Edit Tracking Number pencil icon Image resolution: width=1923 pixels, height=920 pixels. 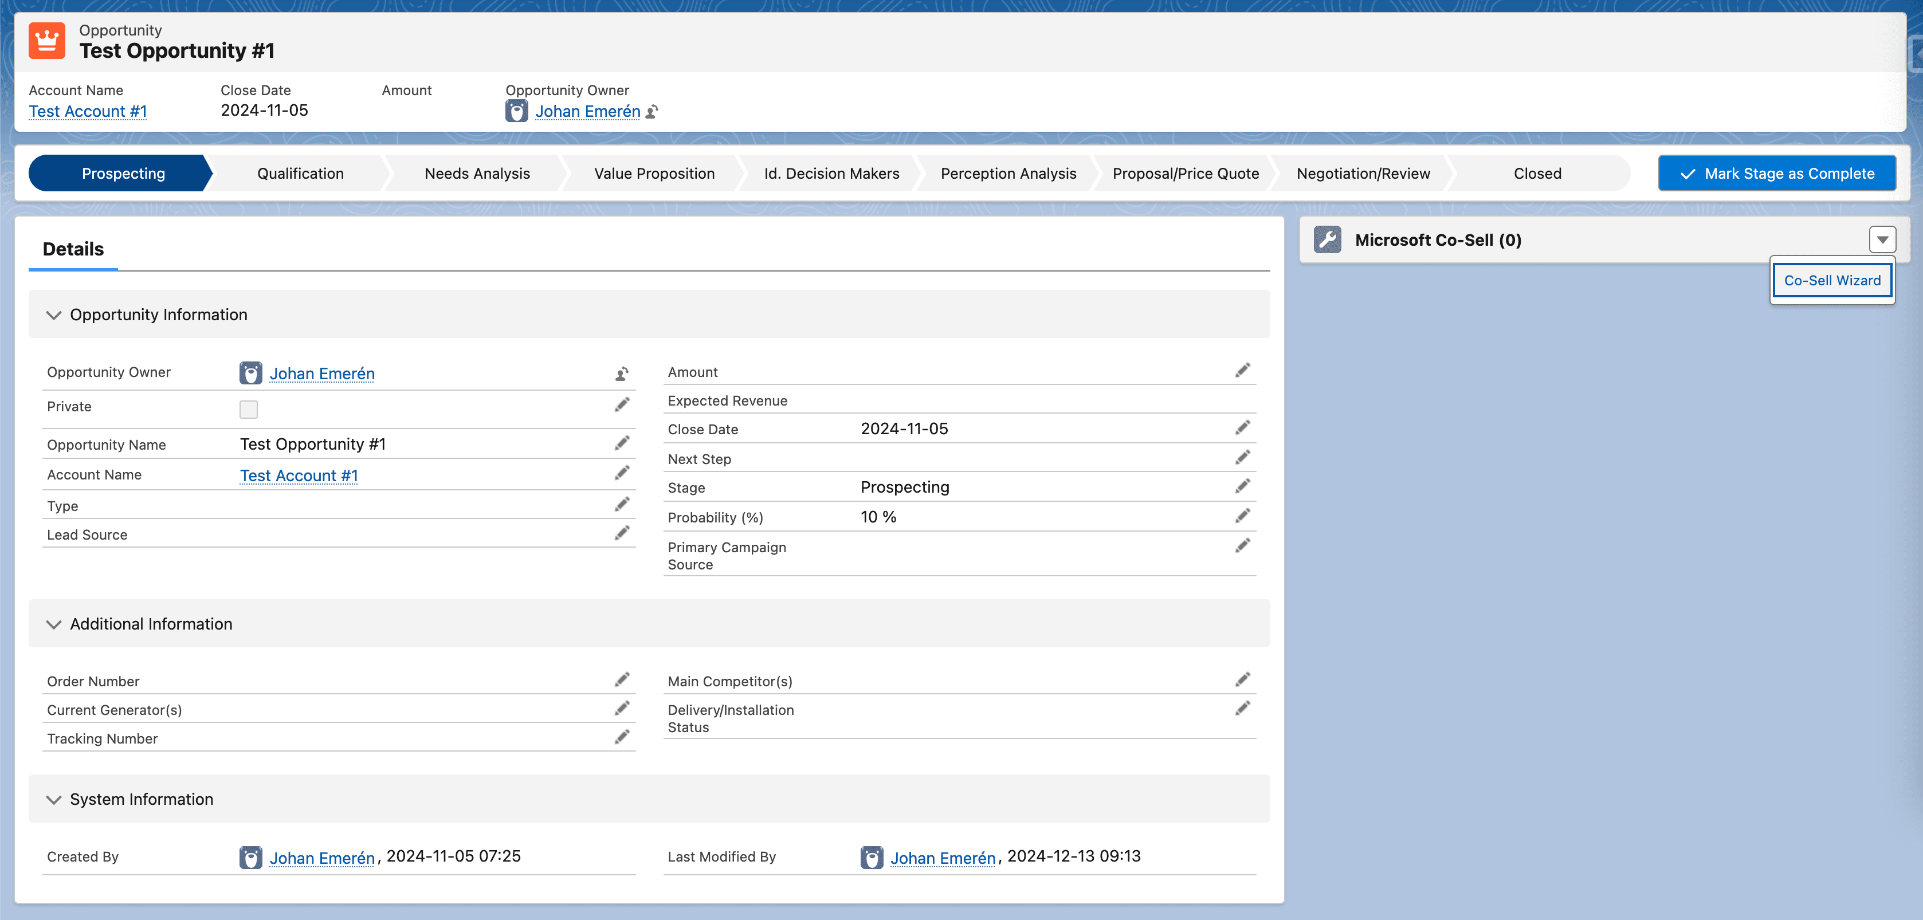click(x=622, y=737)
